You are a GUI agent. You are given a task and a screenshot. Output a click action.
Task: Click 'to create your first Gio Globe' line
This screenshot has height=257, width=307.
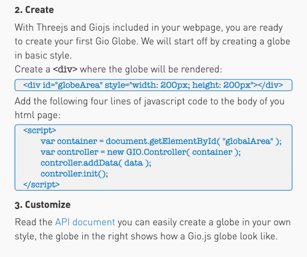152,41
